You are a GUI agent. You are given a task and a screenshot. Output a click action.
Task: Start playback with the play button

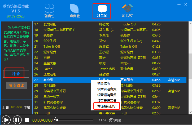pos(6,120)
